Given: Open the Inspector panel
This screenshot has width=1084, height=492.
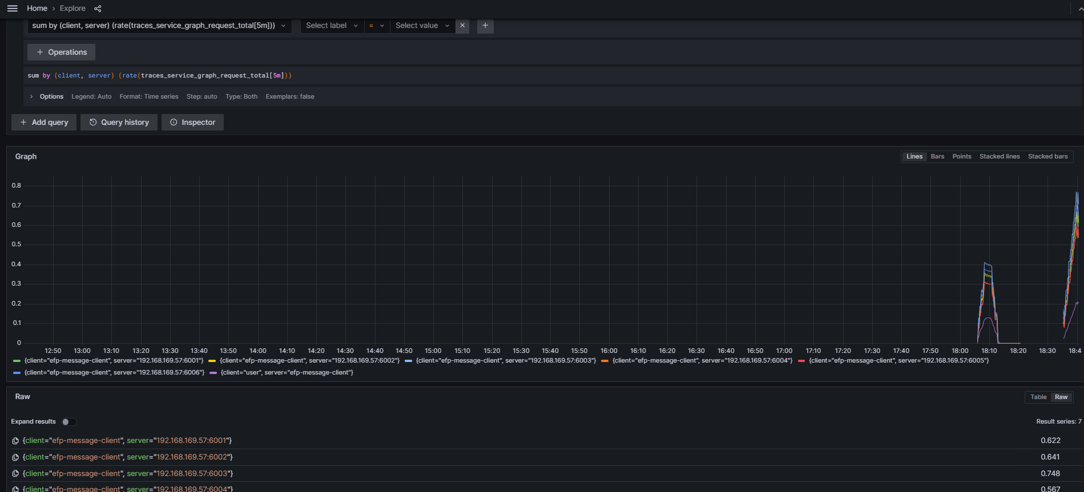Looking at the screenshot, I should (x=192, y=123).
